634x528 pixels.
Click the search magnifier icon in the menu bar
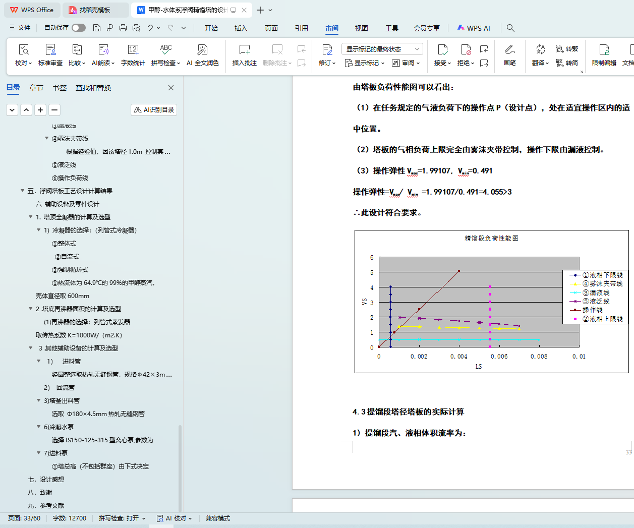click(510, 28)
